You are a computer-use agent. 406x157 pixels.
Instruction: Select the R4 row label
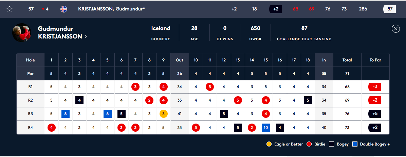[30, 128]
